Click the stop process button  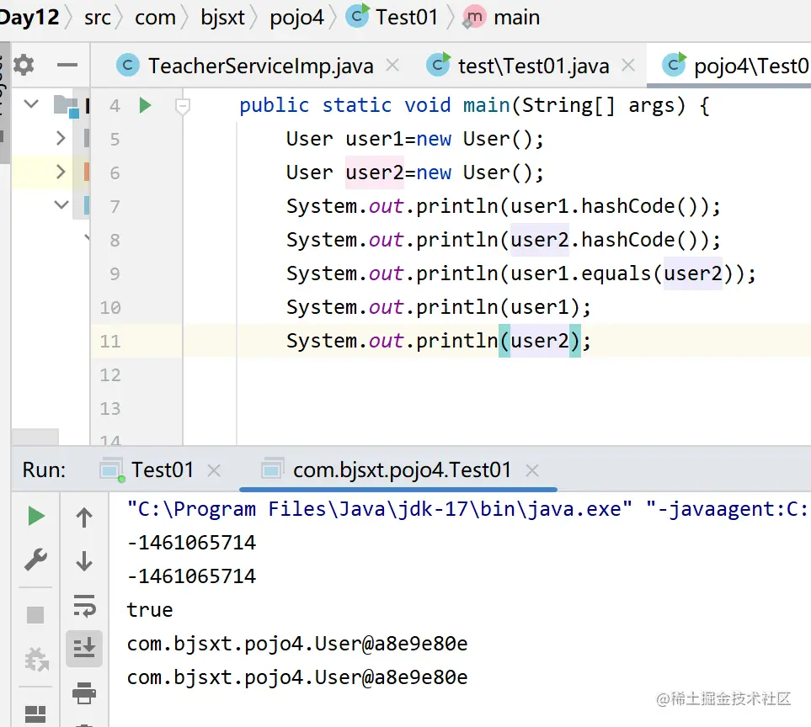click(35, 615)
